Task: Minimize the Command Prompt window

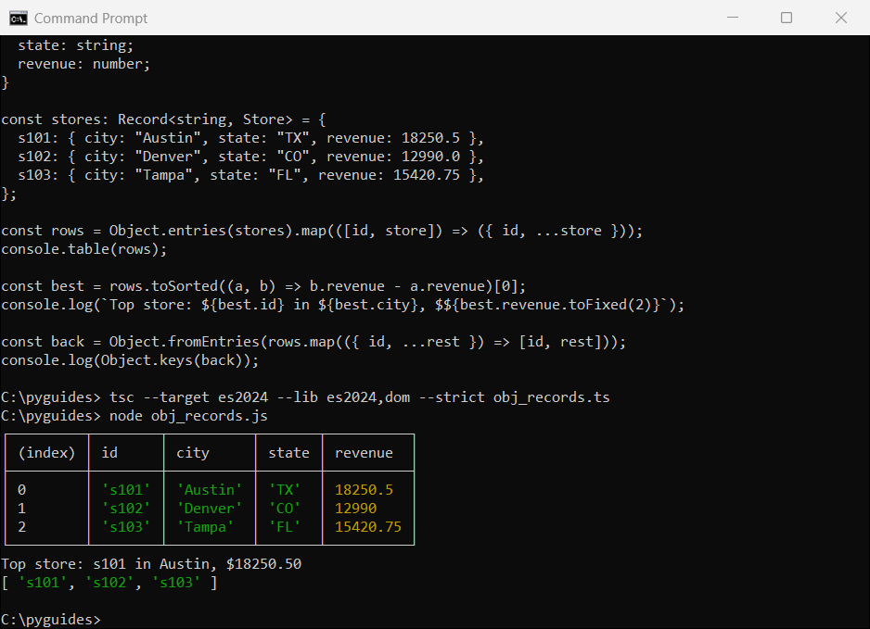Action: click(x=733, y=18)
